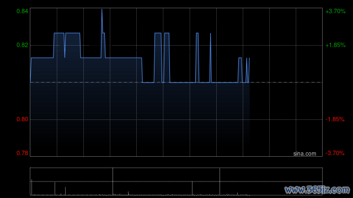
Task: Click the first wide price plateau at 0.827
Action: point(59,33)
